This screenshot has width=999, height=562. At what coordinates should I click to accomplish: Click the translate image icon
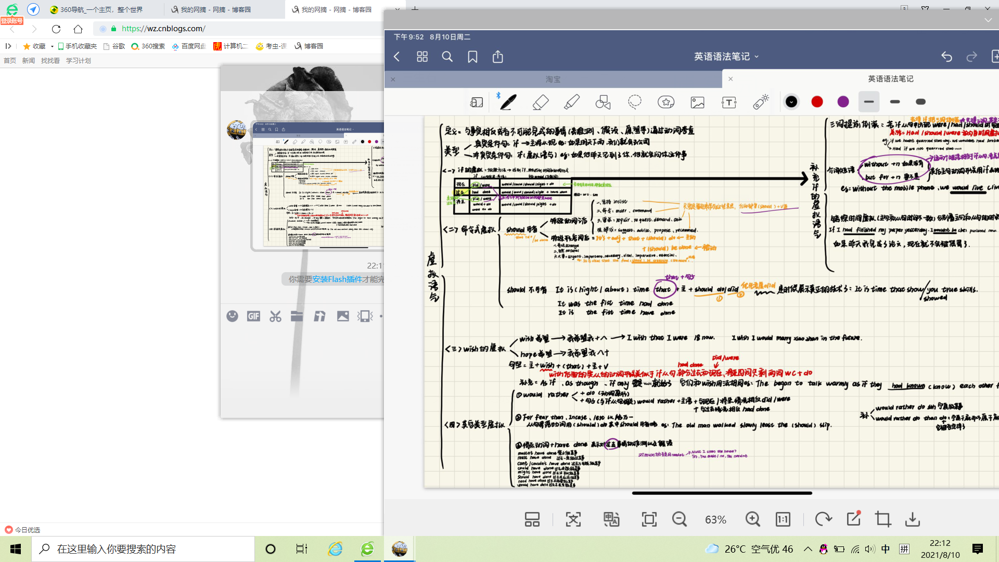(611, 519)
